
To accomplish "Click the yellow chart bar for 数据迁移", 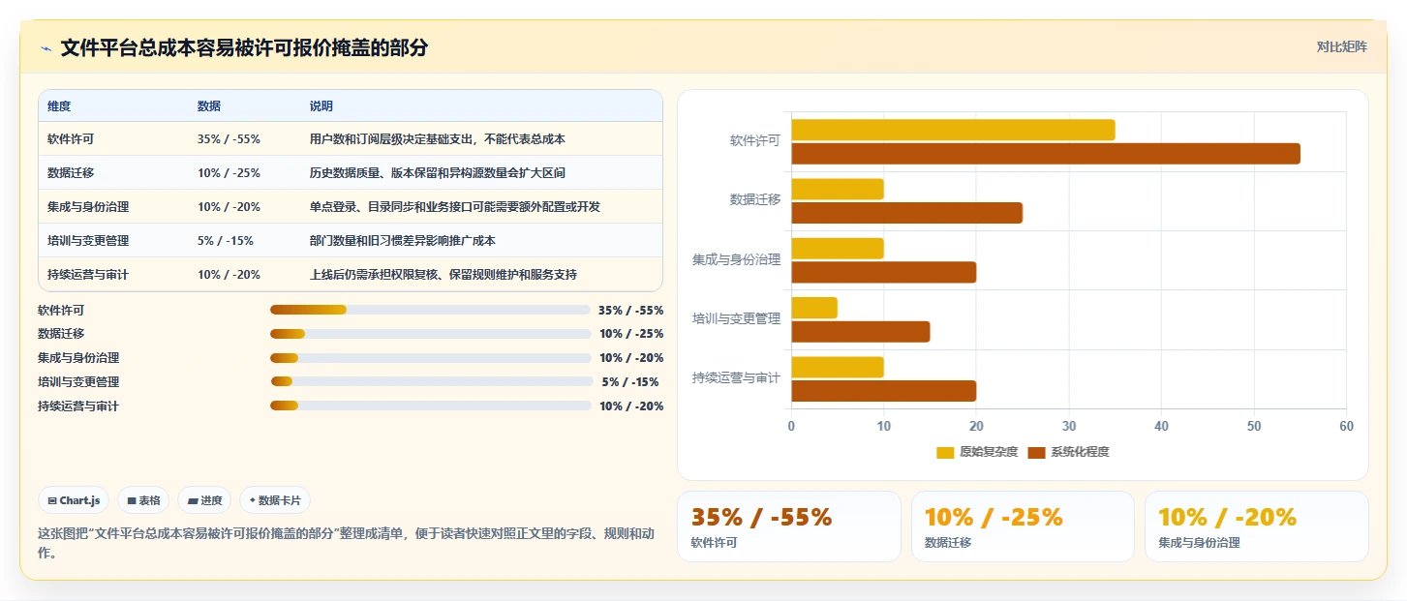I will (838, 189).
